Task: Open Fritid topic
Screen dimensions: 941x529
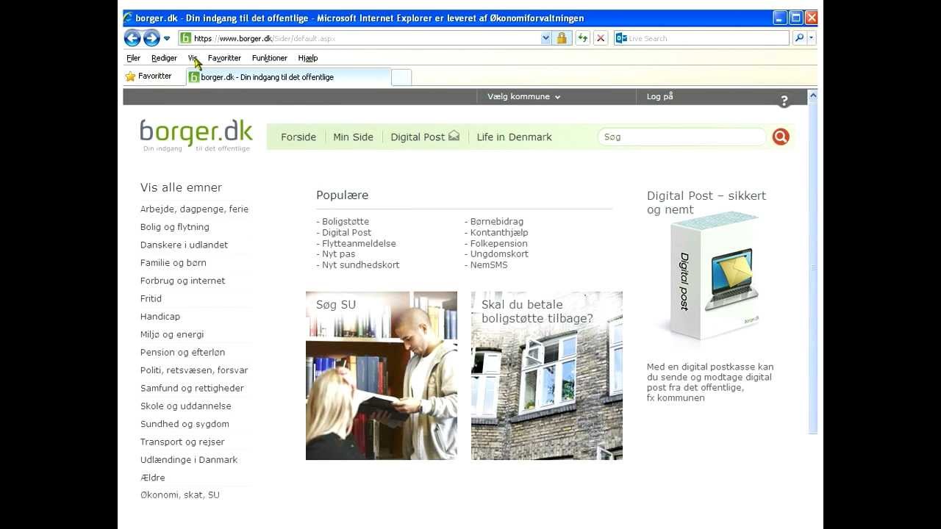Action: click(151, 298)
